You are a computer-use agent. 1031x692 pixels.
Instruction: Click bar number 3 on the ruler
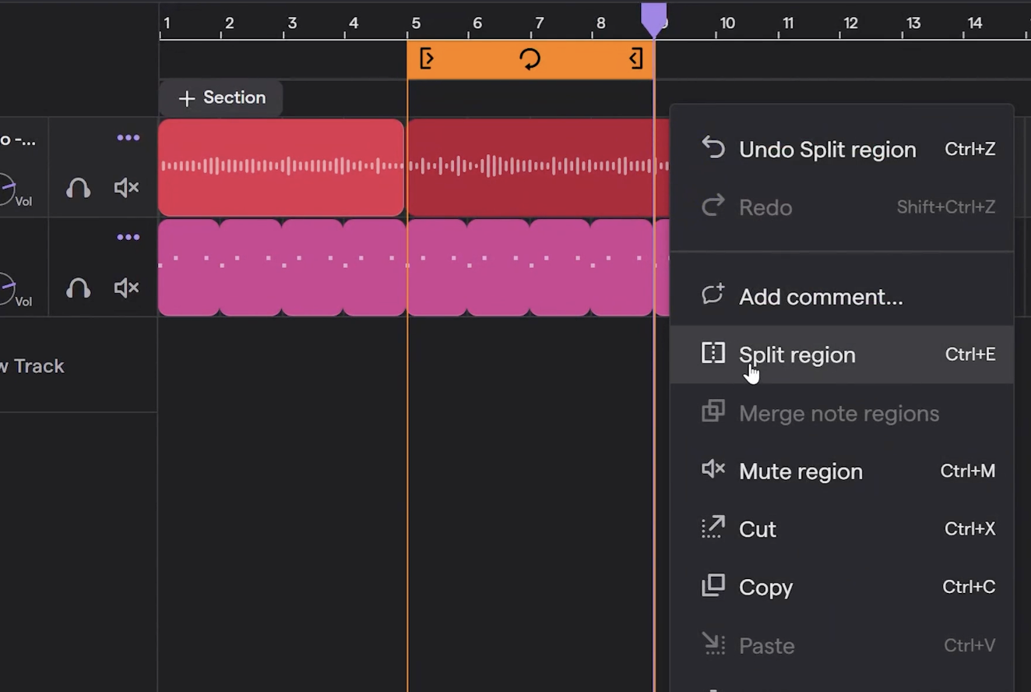(x=291, y=23)
